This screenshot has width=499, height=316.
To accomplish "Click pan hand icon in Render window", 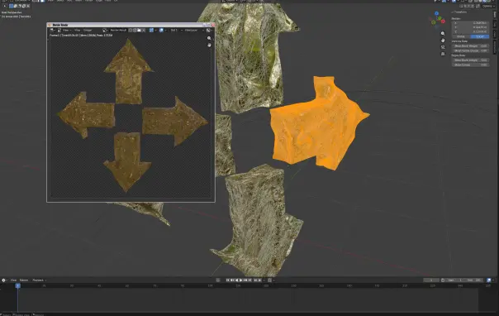I will [x=209, y=45].
